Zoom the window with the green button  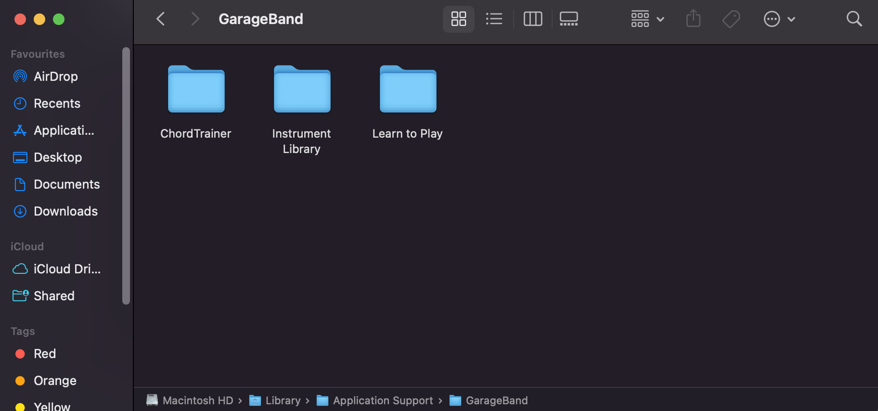pyautogui.click(x=59, y=19)
